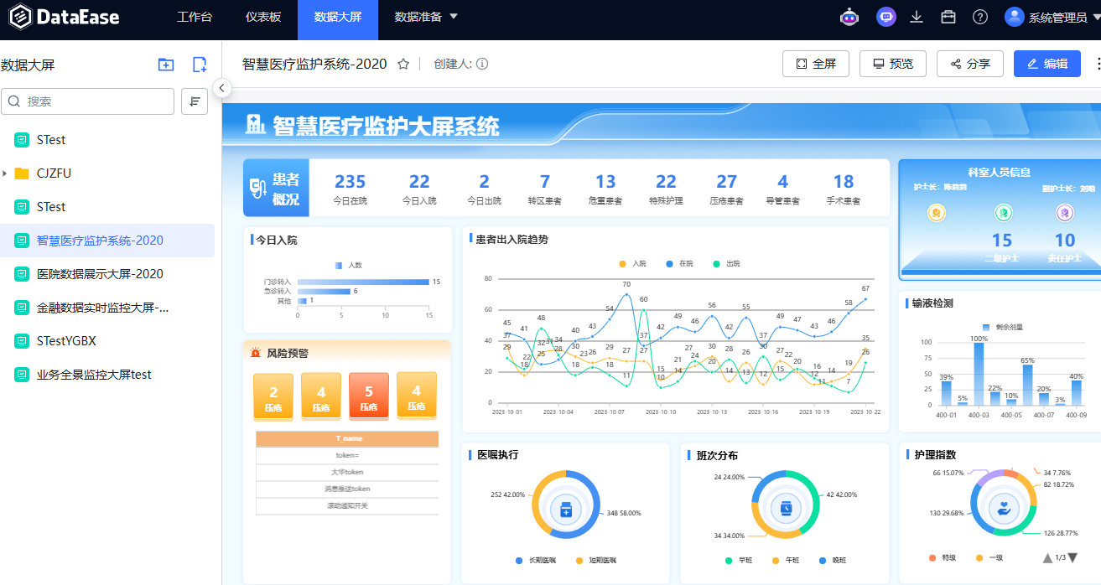The height and width of the screenshot is (585, 1101).
Task: Click the sidebar search field
Action: tap(88, 101)
